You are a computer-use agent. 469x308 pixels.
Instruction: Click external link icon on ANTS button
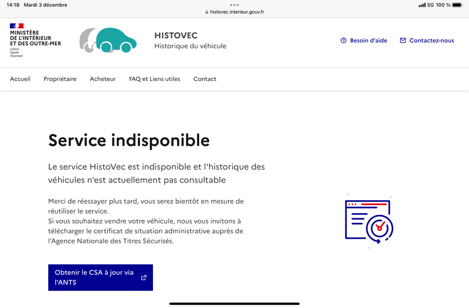(x=144, y=277)
